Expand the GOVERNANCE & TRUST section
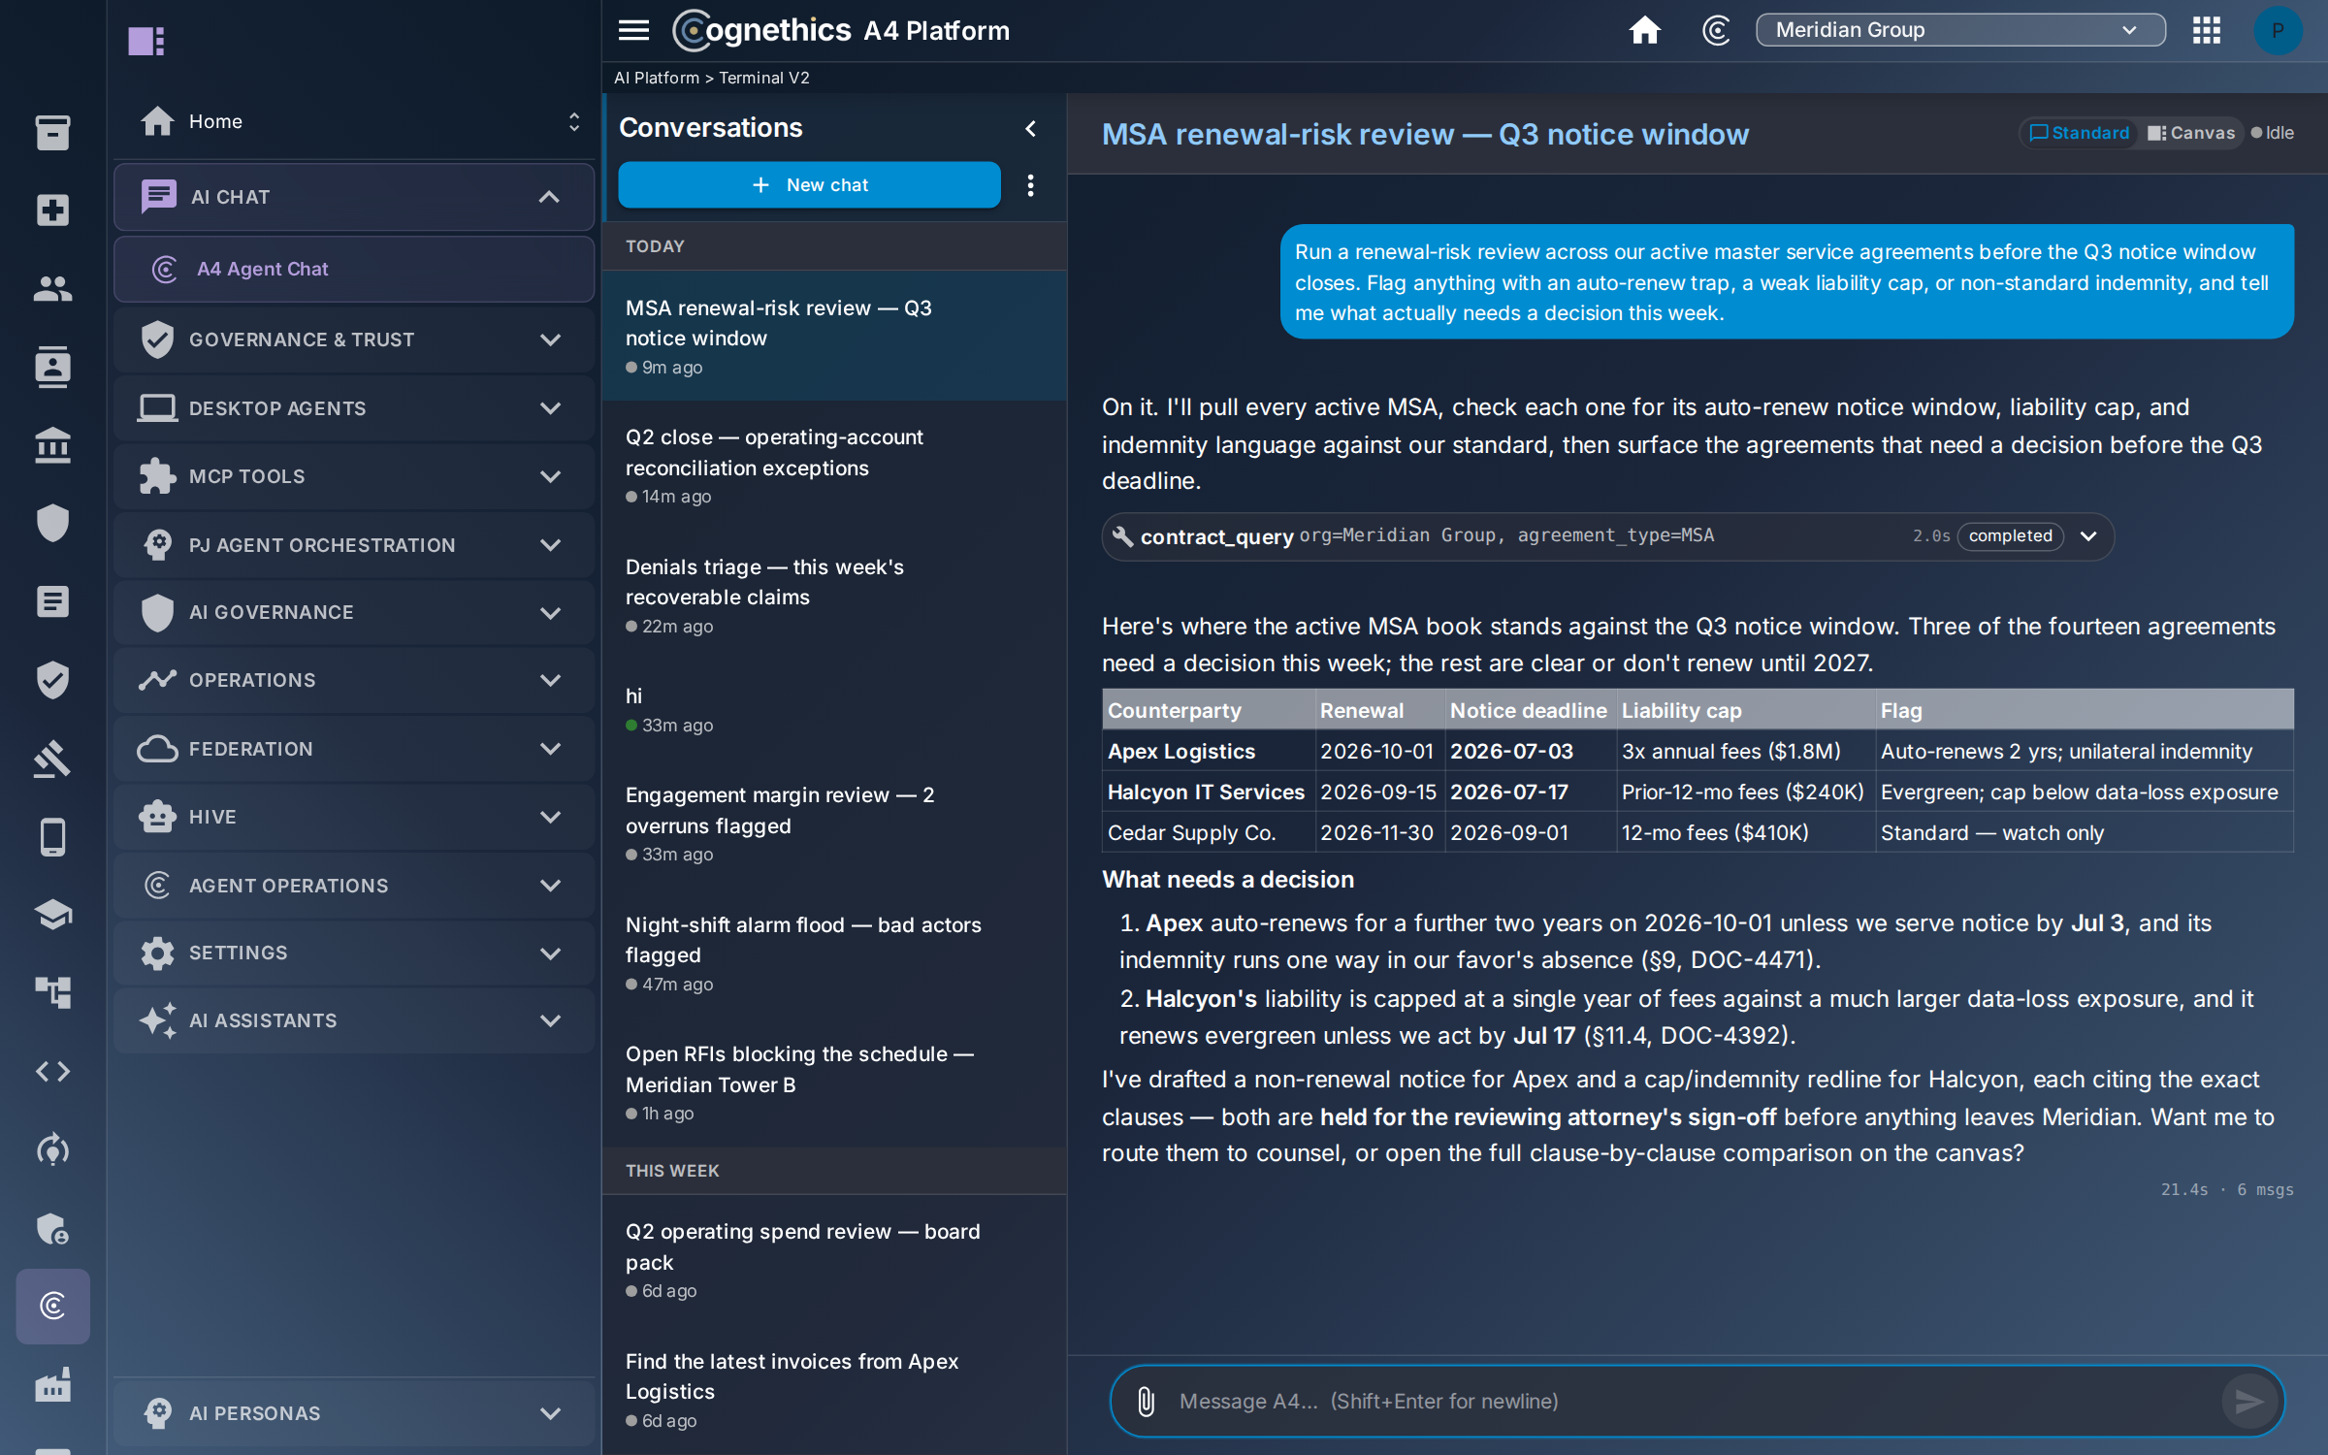 click(x=354, y=339)
